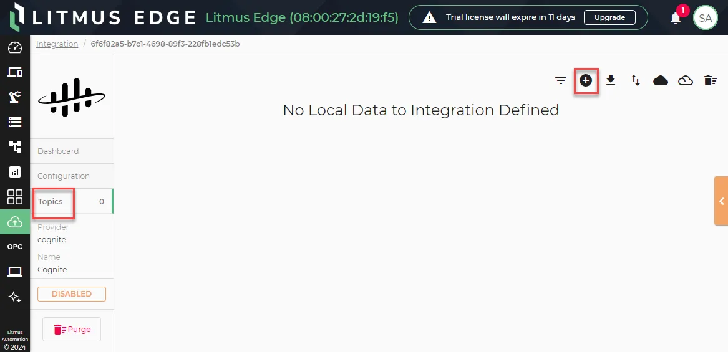The image size is (728, 352).
Task: Open the sparkle stars icon in sidebar
Action: coord(15,297)
